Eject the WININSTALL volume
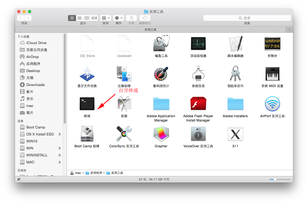Viewport: 308px width, 204px height. (59, 155)
